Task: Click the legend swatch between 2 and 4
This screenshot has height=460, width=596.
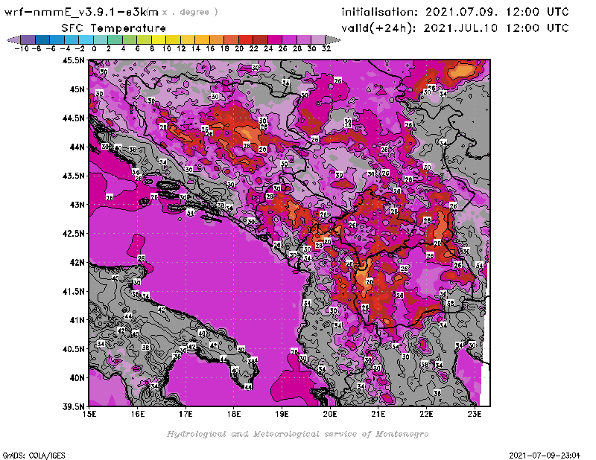Action: [115, 40]
